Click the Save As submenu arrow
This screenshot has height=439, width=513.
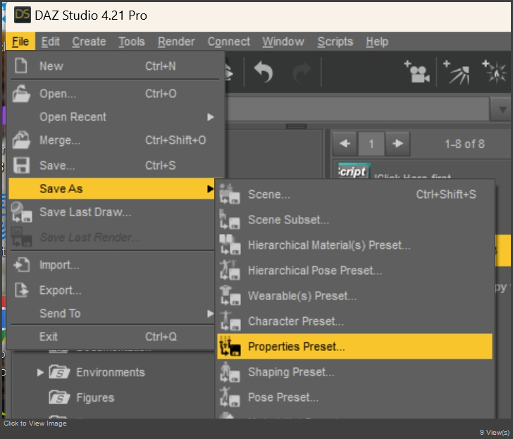[x=210, y=189]
